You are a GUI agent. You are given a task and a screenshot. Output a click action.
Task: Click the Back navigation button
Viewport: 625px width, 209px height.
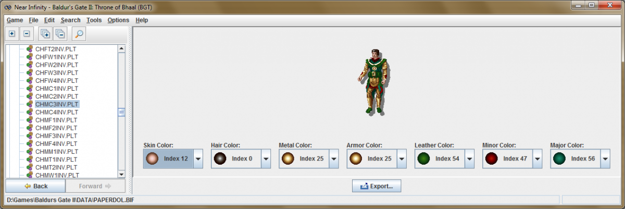[x=35, y=186]
